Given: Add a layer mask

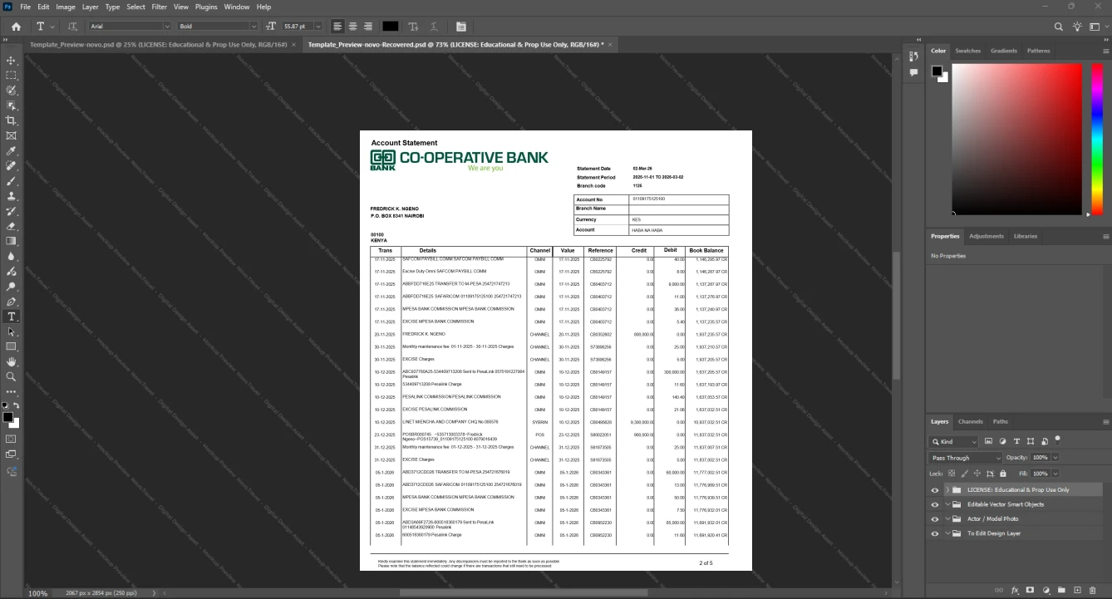Looking at the screenshot, I should click(1031, 590).
